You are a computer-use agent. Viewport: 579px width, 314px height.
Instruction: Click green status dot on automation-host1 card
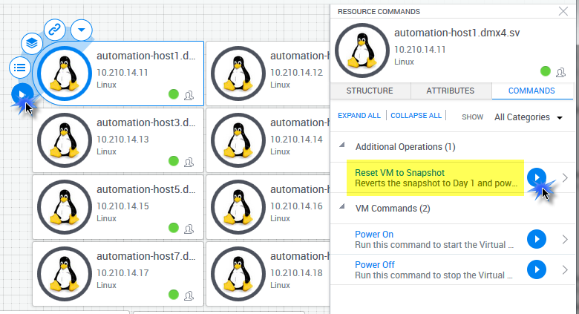(174, 94)
